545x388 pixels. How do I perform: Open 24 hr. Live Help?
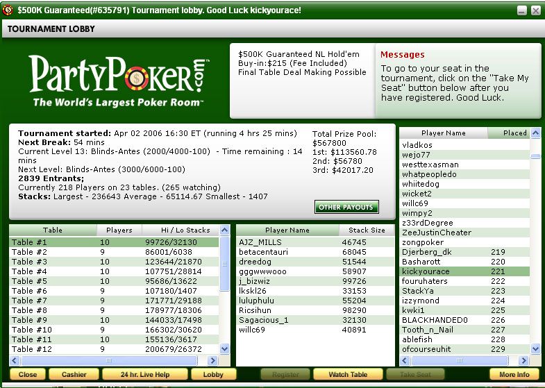coord(146,374)
